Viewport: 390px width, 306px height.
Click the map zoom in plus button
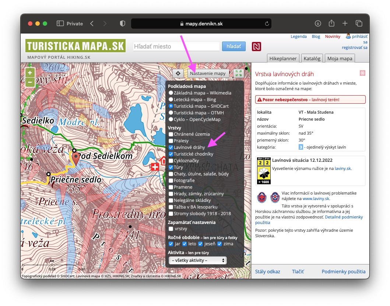(x=30, y=72)
